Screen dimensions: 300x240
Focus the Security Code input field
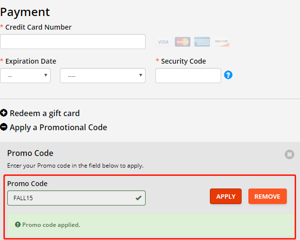coord(188,76)
